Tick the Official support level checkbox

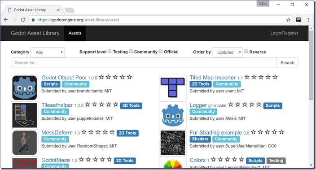161,52
